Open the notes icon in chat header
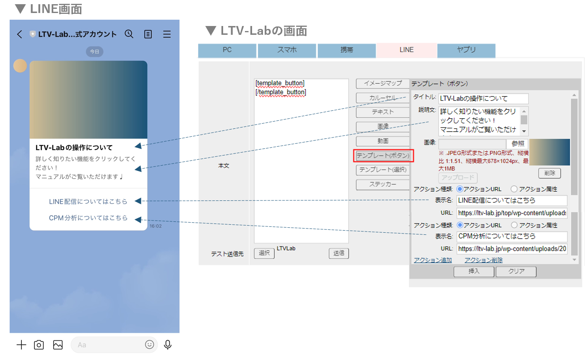This screenshot has width=588, height=356. pos(148,34)
